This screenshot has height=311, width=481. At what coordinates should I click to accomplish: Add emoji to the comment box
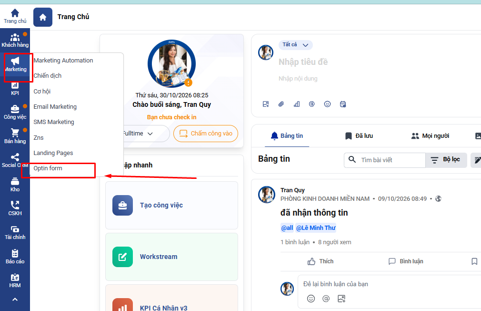point(311,299)
